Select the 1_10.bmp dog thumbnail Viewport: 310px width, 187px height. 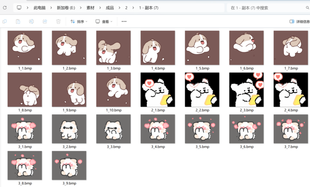point(114,90)
